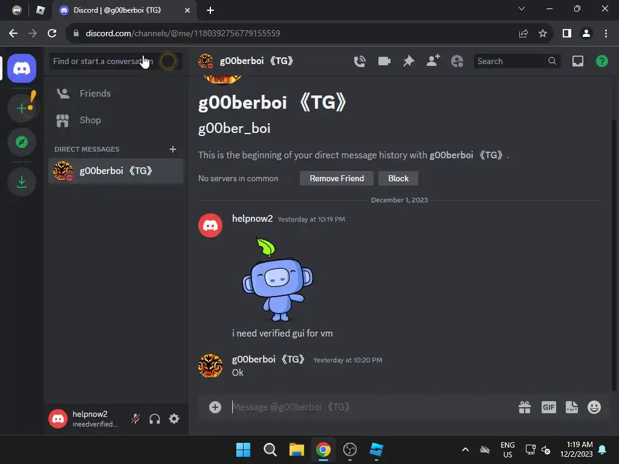Start a video call
The height and width of the screenshot is (464, 619).
[x=384, y=61]
